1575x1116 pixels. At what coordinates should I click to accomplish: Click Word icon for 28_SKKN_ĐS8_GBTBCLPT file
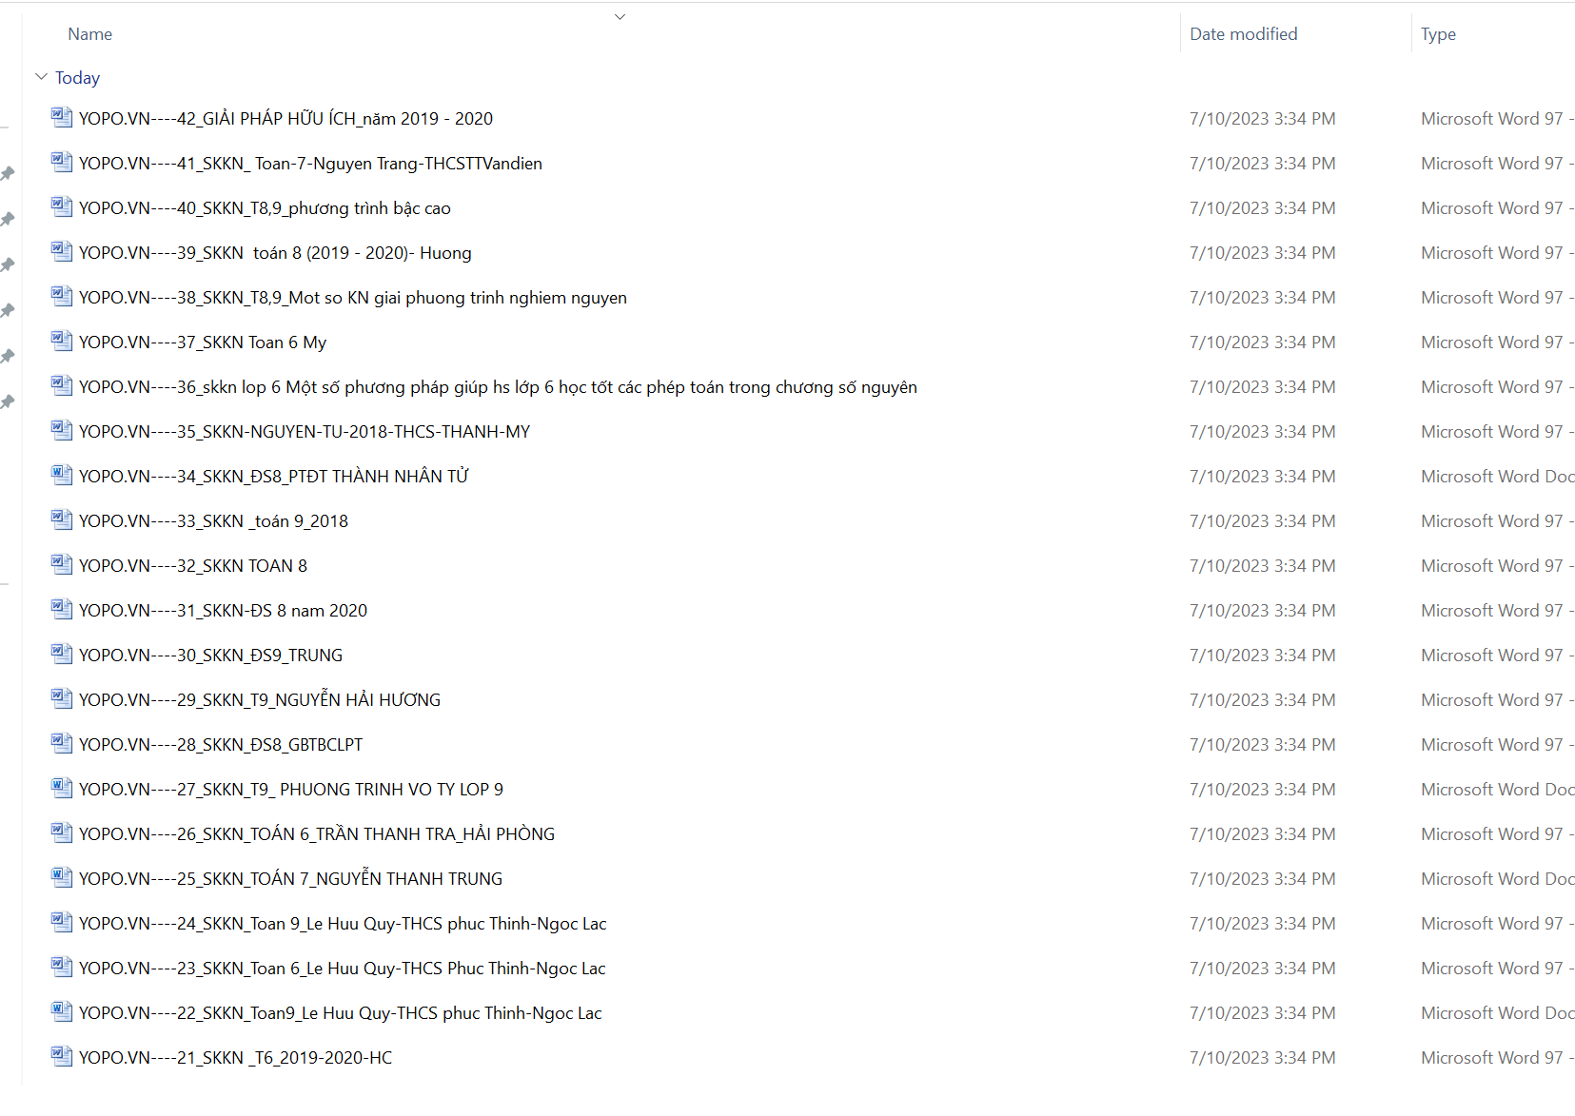62,744
